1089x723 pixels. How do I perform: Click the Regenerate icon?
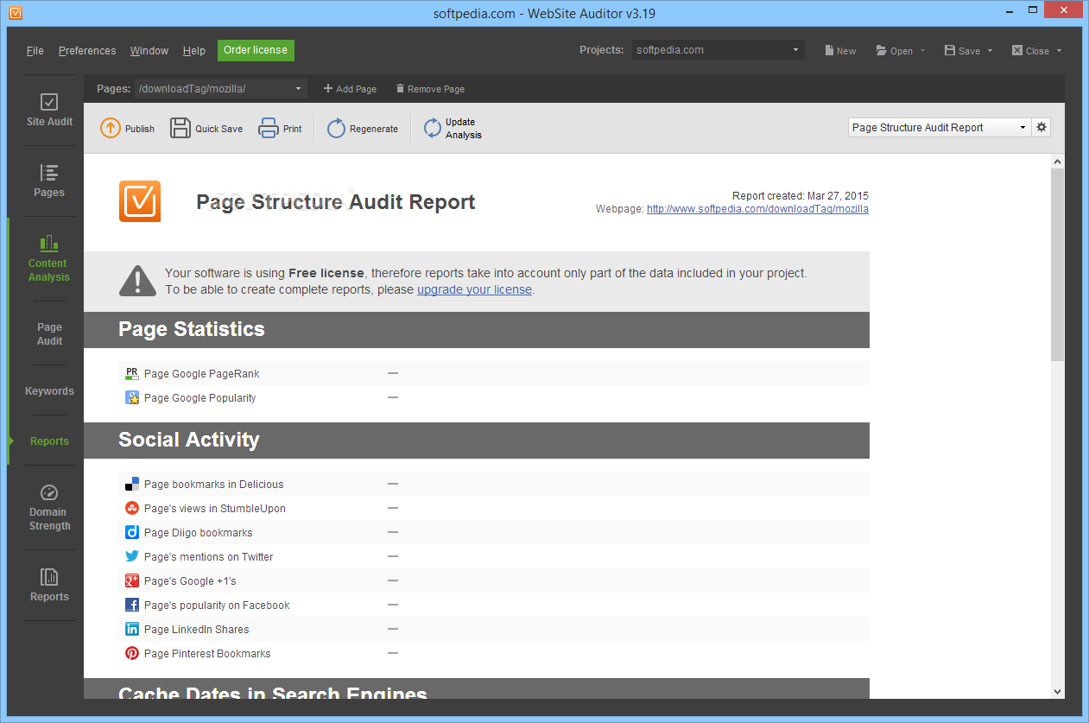pos(336,128)
